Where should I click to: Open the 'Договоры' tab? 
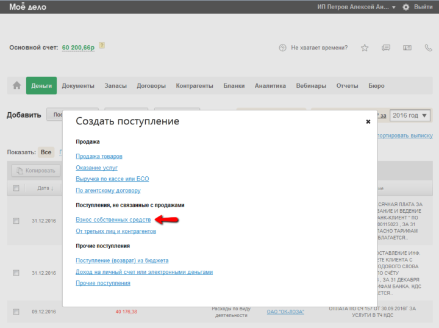(151, 85)
